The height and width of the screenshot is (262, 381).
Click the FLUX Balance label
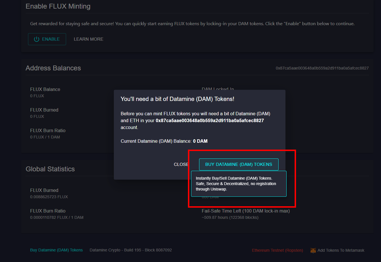pos(45,89)
